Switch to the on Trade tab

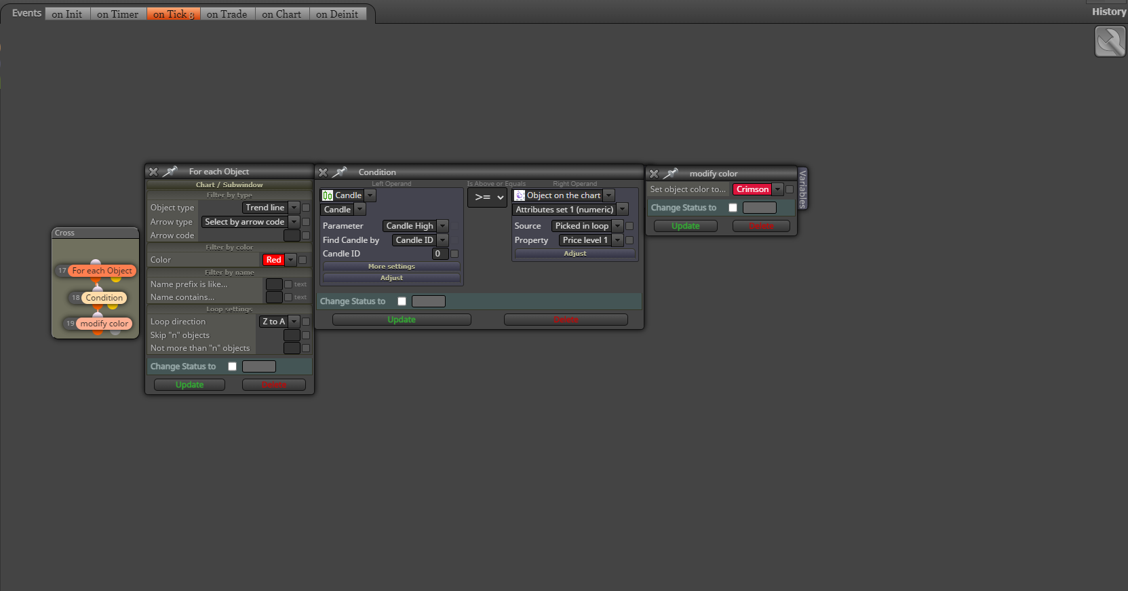coord(227,14)
